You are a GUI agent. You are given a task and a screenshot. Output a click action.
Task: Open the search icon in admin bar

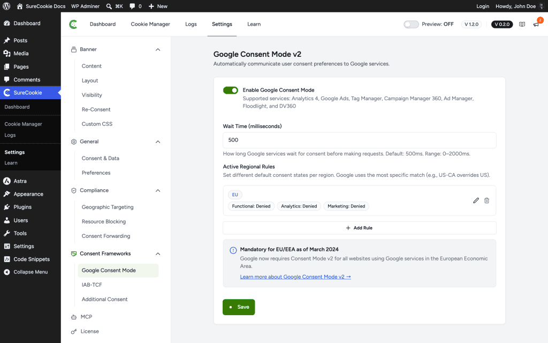pos(109,6)
